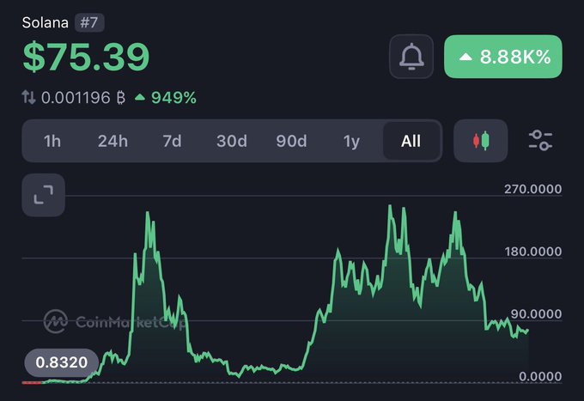Select the All timeframe

[x=411, y=141]
